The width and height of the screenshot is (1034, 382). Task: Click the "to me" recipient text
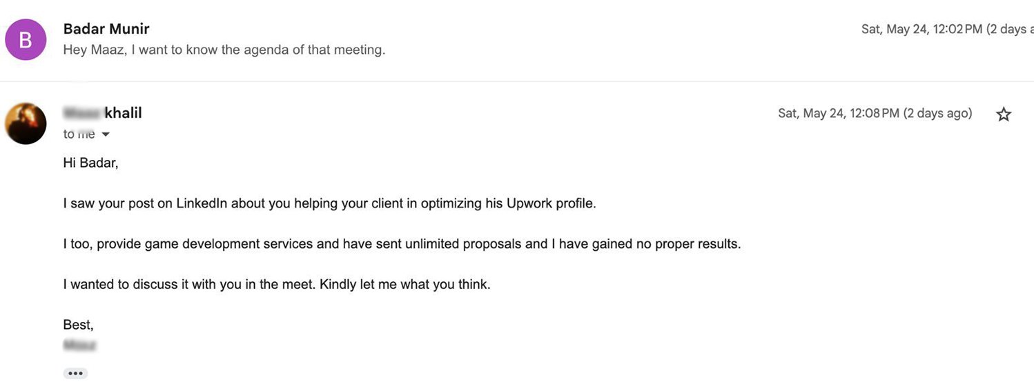click(79, 134)
